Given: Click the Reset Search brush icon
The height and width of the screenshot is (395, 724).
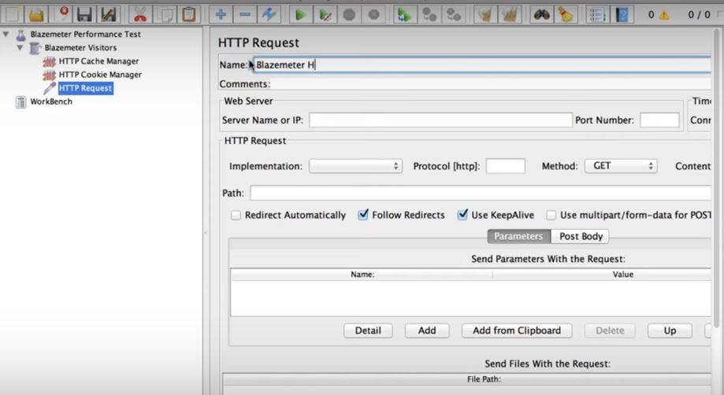Looking at the screenshot, I should click(x=565, y=15).
